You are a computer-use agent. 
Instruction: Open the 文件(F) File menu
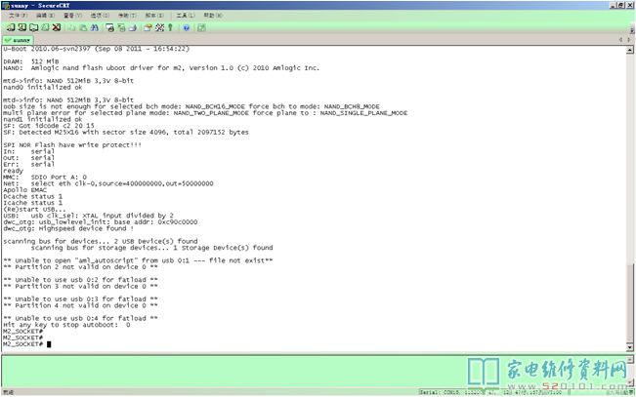pos(18,16)
